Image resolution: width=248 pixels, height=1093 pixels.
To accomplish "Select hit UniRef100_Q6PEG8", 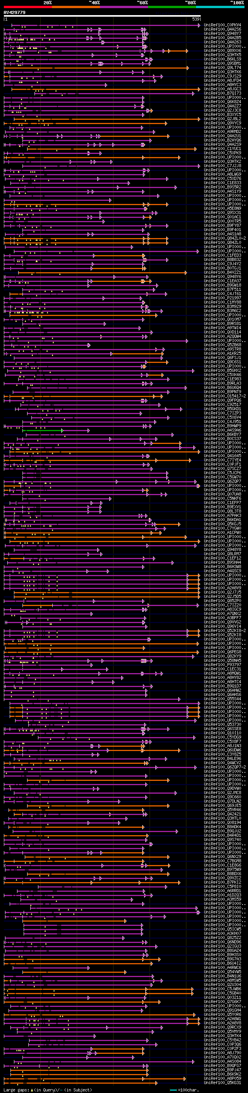I will click(x=222, y=652).
